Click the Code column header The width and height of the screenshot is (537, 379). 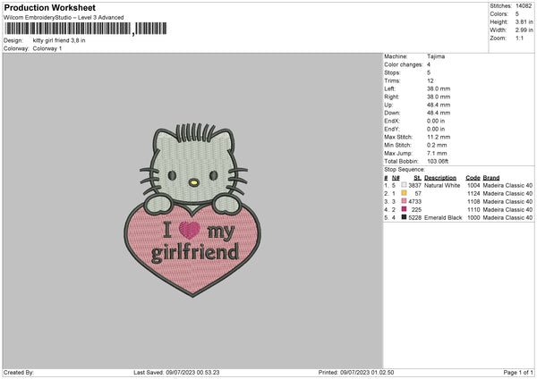[473, 177]
